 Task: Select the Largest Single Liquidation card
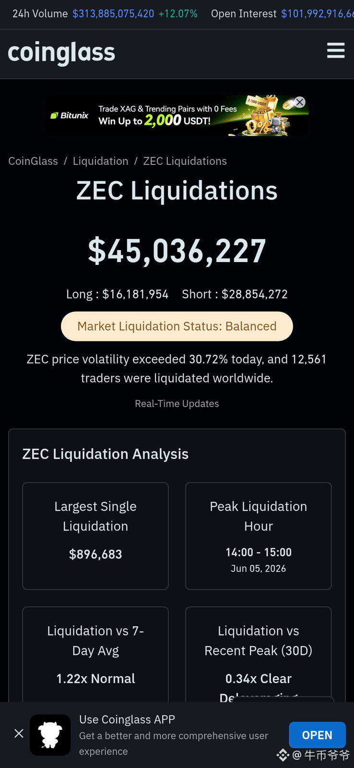point(95,536)
